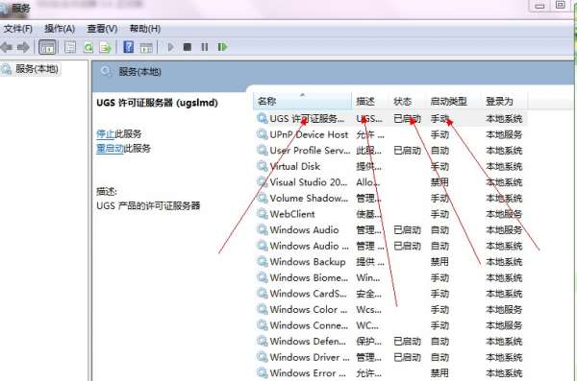
Task: Click the refresh toolbar icon
Action: (x=88, y=47)
